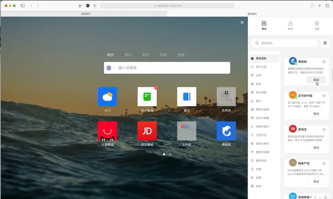Open the 文件夹 folder beside the 京东商城 tile
This screenshot has width=333, height=199.
pos(187,131)
